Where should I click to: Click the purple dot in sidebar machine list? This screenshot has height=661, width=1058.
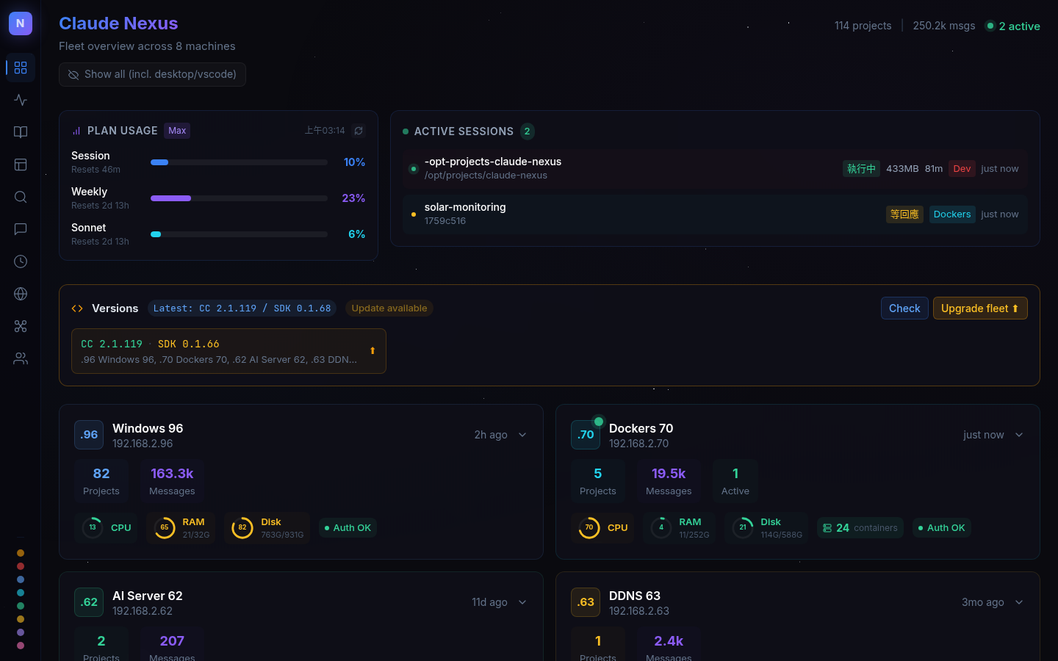(21, 632)
